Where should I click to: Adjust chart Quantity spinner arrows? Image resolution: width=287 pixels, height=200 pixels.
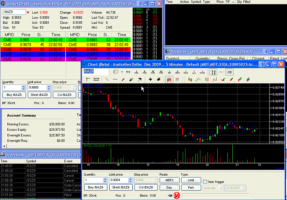pos(105,180)
